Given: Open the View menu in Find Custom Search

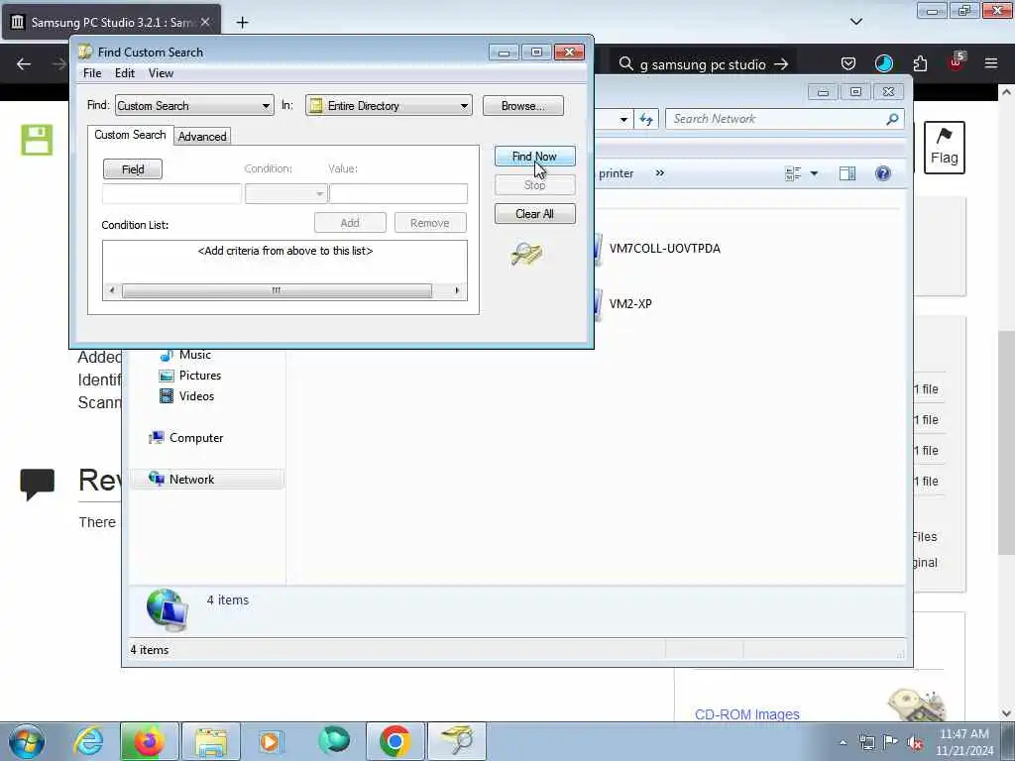Looking at the screenshot, I should pyautogui.click(x=161, y=73).
